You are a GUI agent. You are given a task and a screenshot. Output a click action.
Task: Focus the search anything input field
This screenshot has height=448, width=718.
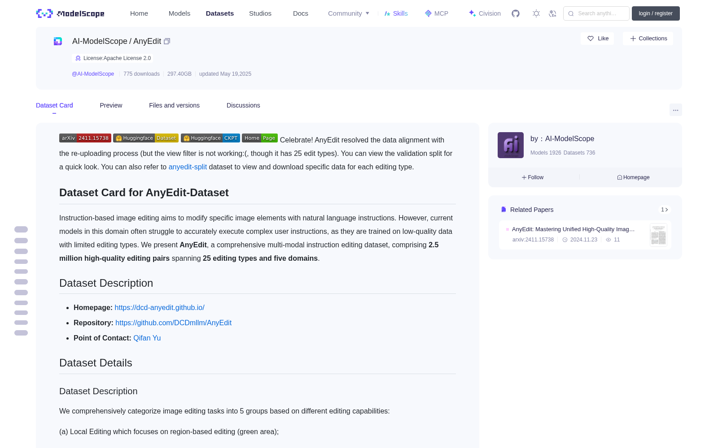[596, 13]
